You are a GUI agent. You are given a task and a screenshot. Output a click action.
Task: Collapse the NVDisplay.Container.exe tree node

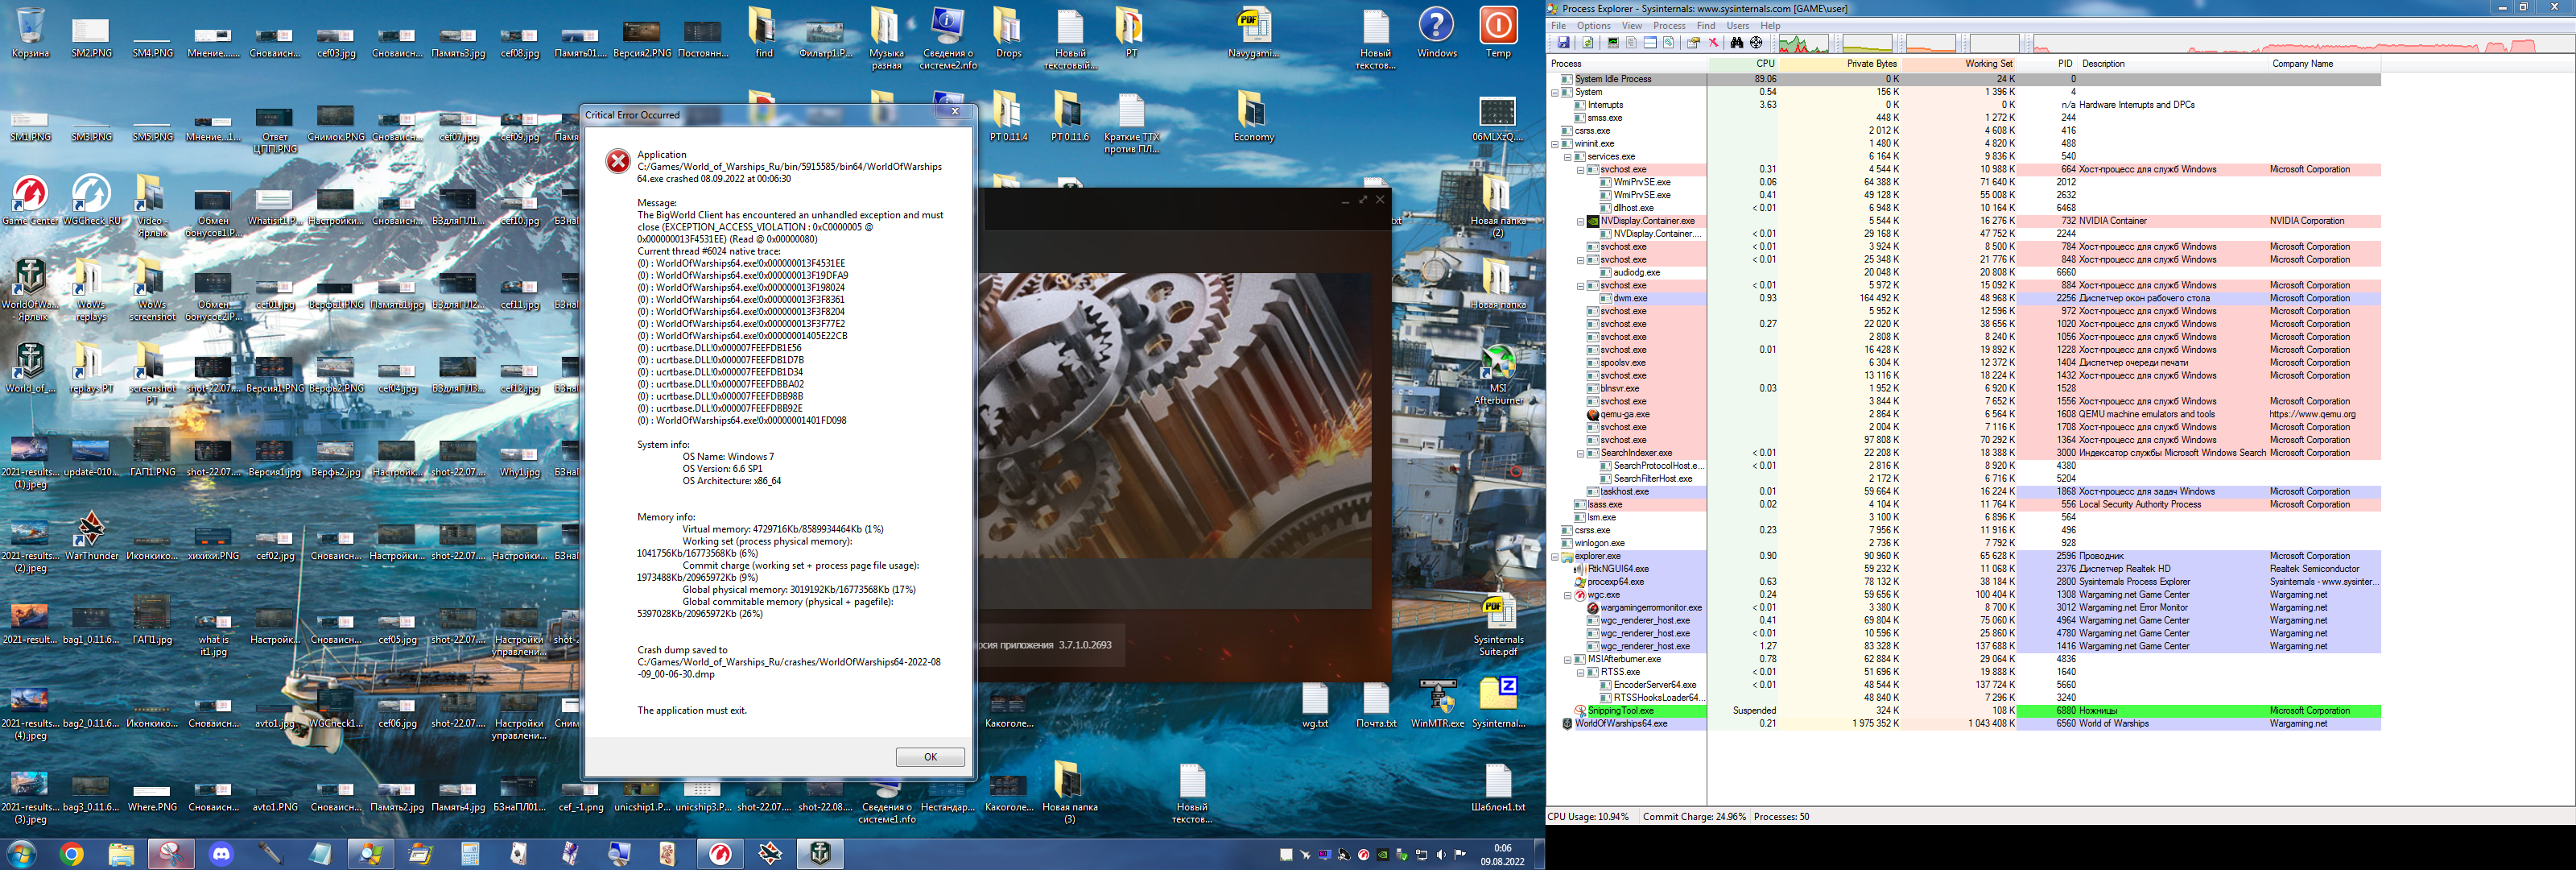(1581, 222)
